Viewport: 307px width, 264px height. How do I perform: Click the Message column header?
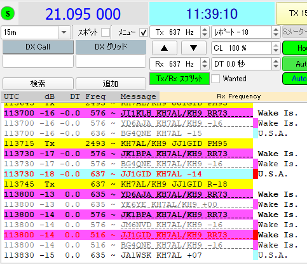coord(138,96)
